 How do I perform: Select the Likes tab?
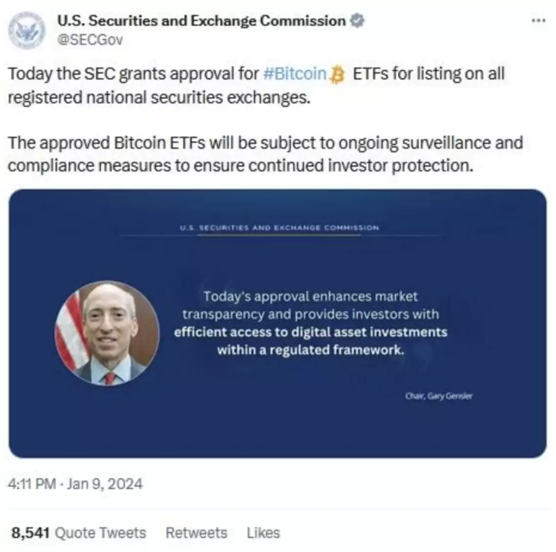(263, 532)
